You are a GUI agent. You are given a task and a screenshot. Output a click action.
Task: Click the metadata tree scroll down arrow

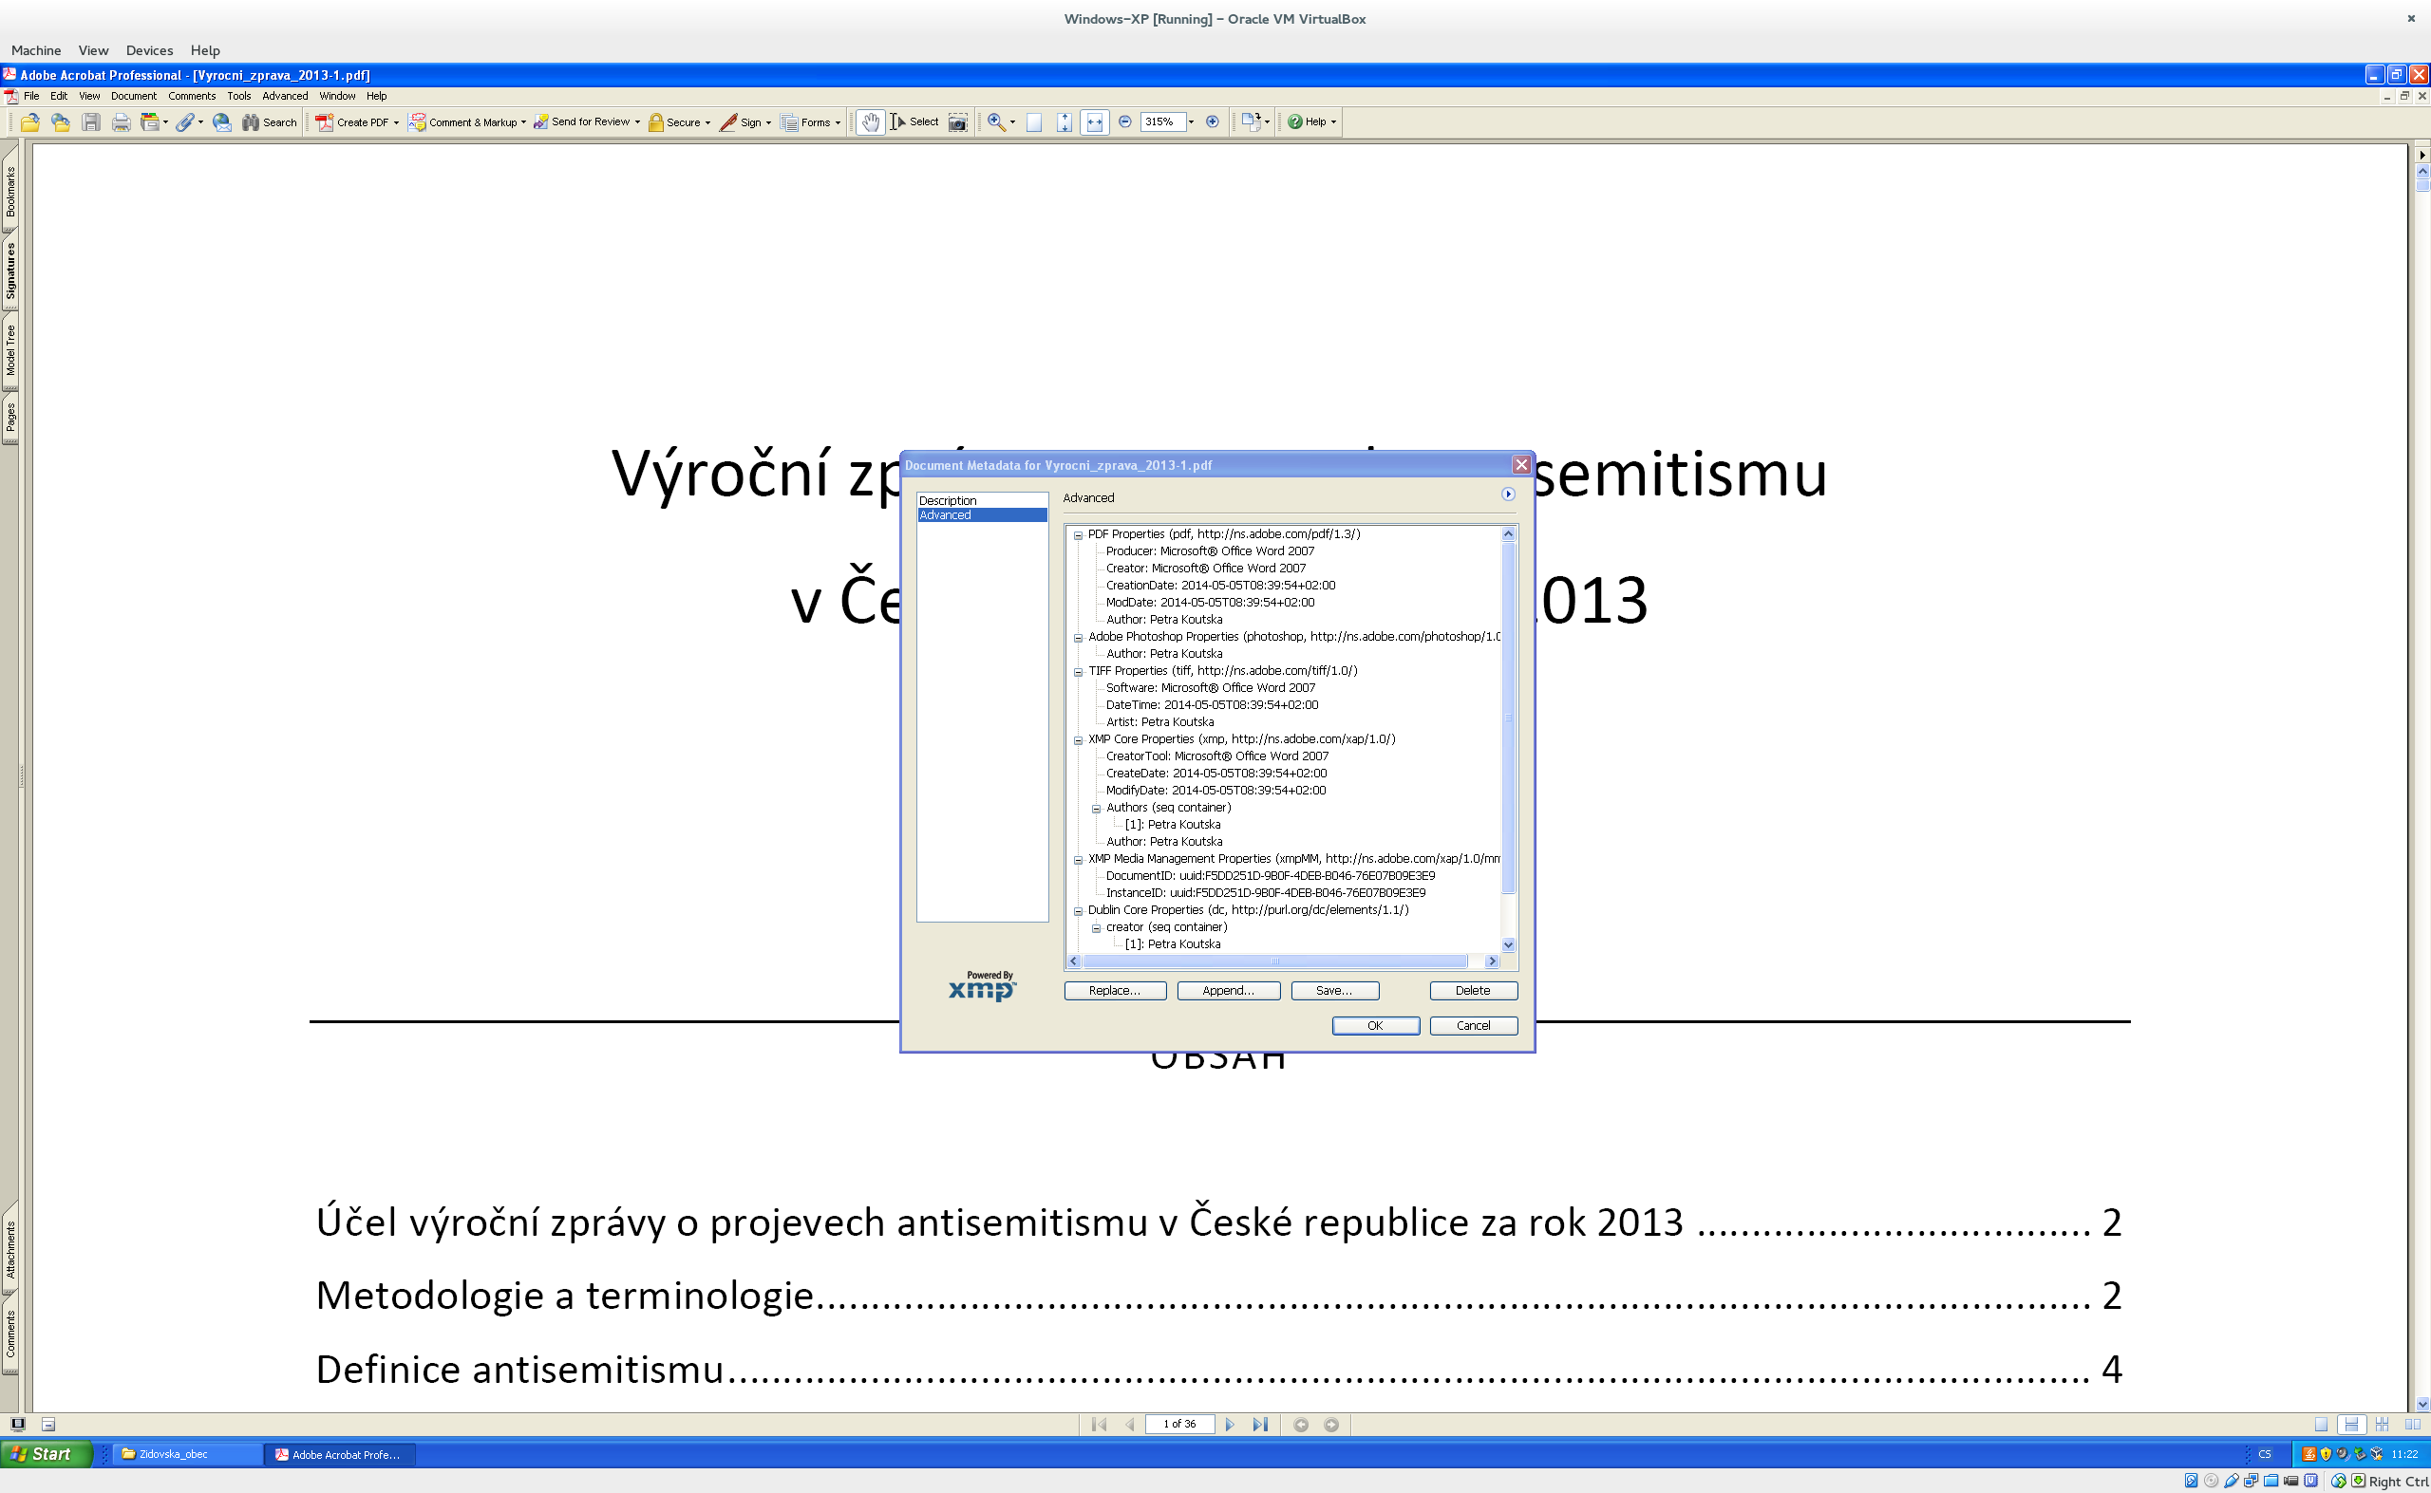(1508, 945)
